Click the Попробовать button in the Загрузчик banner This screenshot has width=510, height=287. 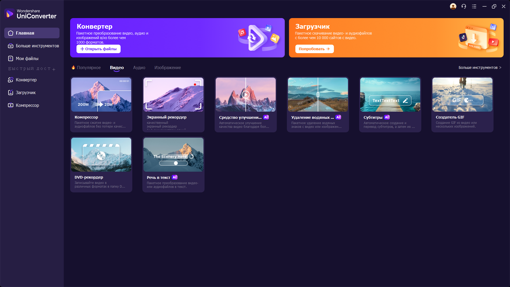[314, 49]
